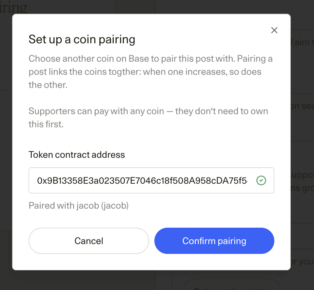314x290 pixels.
Task: Click the "Token contract address" label
Action: click(x=77, y=155)
